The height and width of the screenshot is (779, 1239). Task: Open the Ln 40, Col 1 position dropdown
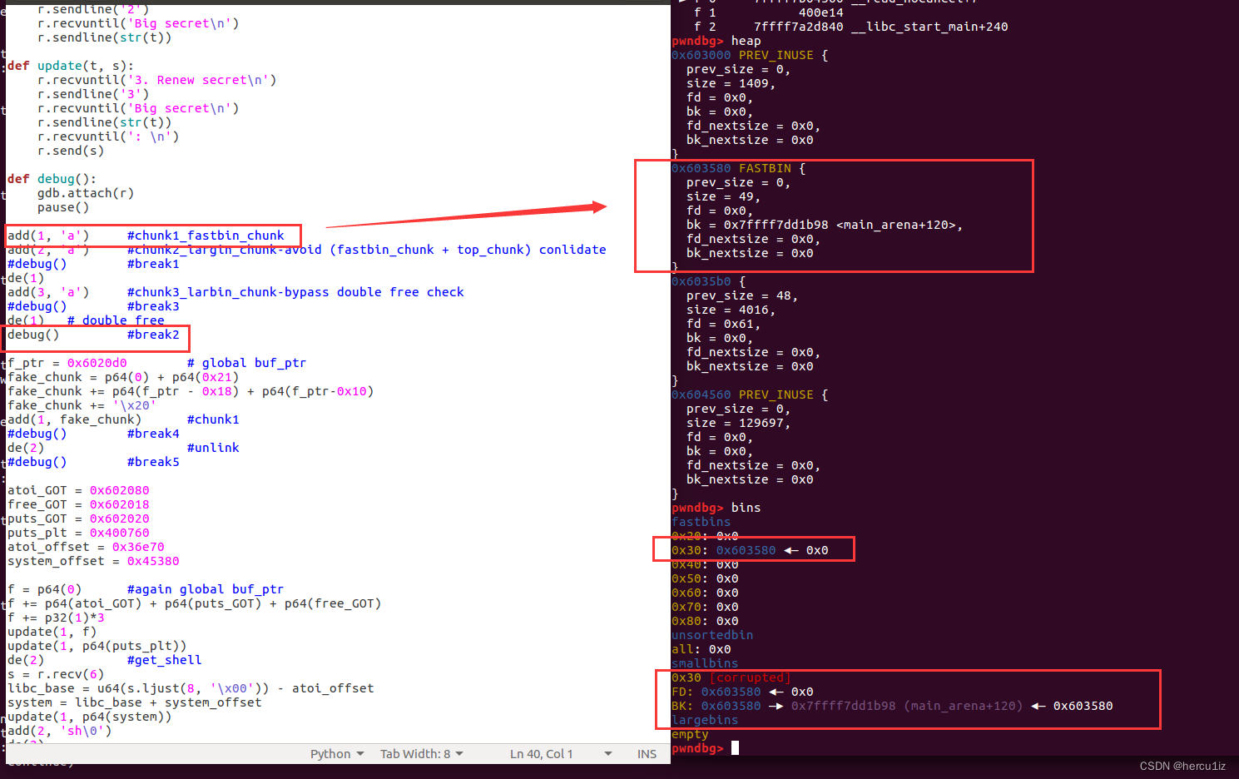pos(561,754)
